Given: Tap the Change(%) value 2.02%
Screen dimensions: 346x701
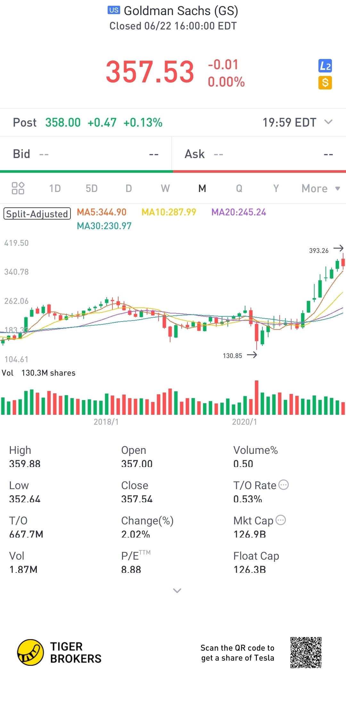Looking at the screenshot, I should pyautogui.click(x=136, y=534).
